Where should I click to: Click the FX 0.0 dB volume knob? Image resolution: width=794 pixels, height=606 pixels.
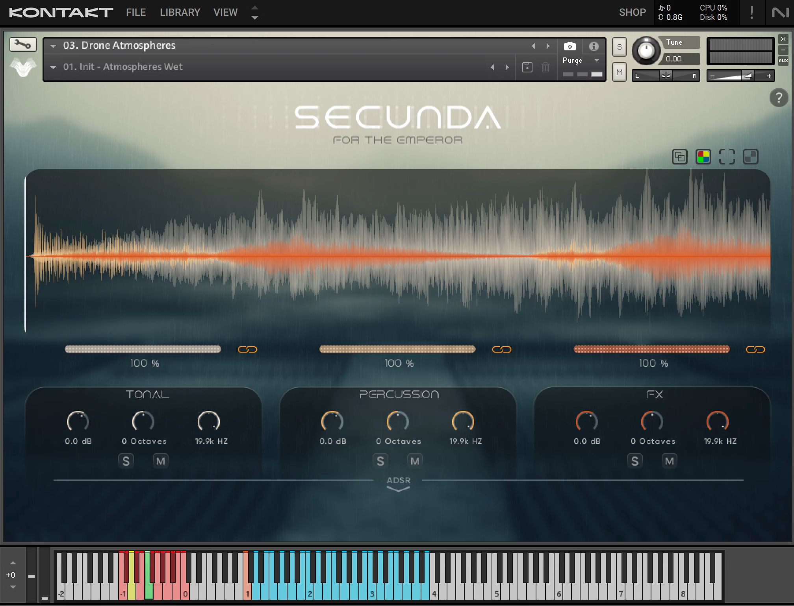[587, 421]
